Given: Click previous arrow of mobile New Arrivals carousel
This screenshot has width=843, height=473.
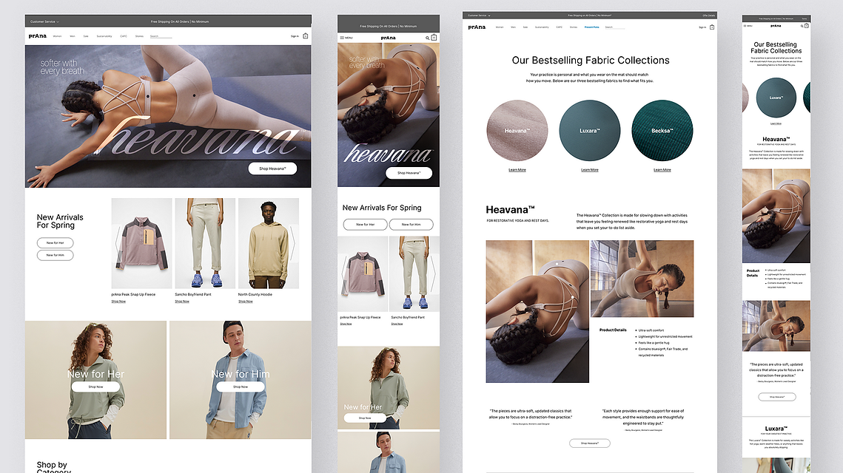Looking at the screenshot, I should coord(343,273).
